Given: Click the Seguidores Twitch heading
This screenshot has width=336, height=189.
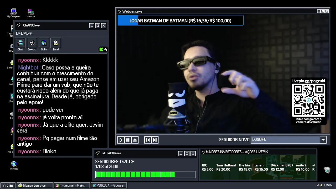Looking at the screenshot, I should (x=115, y=162).
